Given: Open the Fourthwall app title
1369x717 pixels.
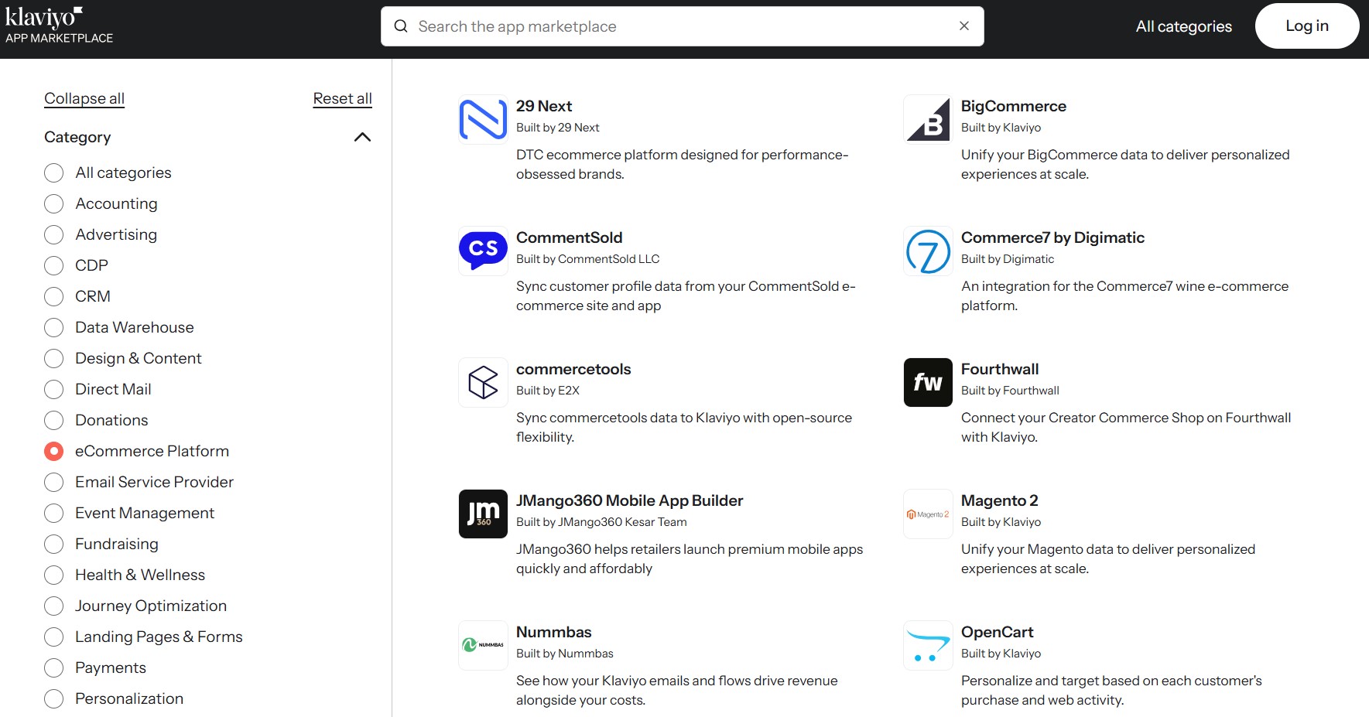Looking at the screenshot, I should click(x=1000, y=369).
